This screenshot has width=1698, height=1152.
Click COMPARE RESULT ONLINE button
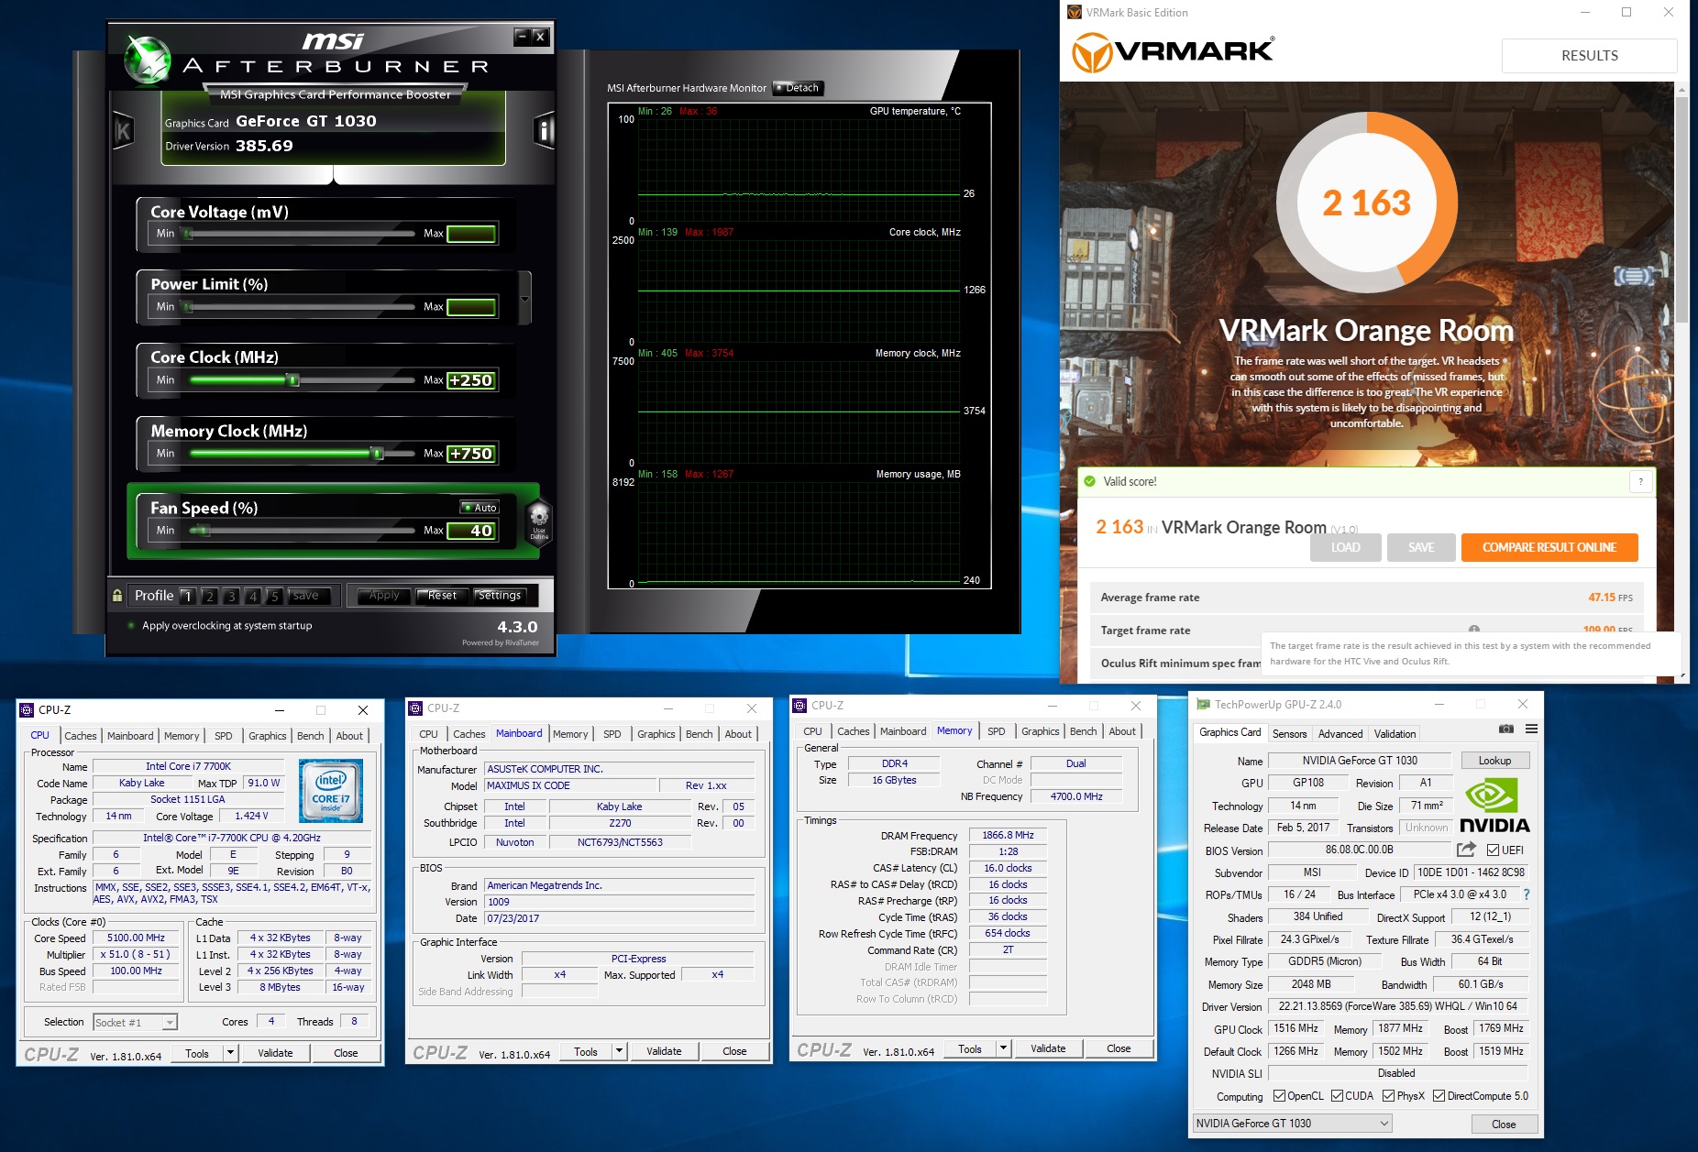point(1549,547)
